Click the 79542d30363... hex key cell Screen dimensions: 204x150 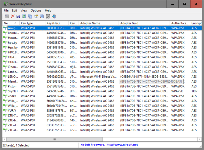[56, 77]
